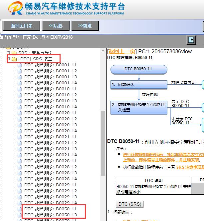The image size is (204, 221).
Task: Open document icon for B0010-12
Action: [20, 95]
